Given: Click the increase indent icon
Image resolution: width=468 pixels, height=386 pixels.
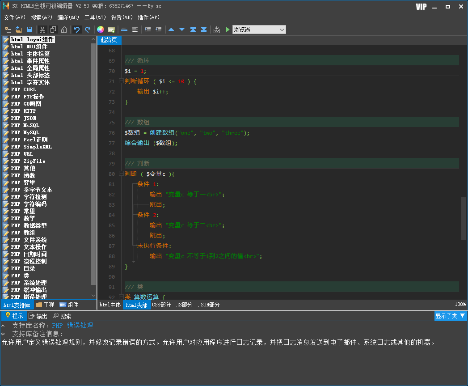Looking at the screenshot, I should click(148, 30).
